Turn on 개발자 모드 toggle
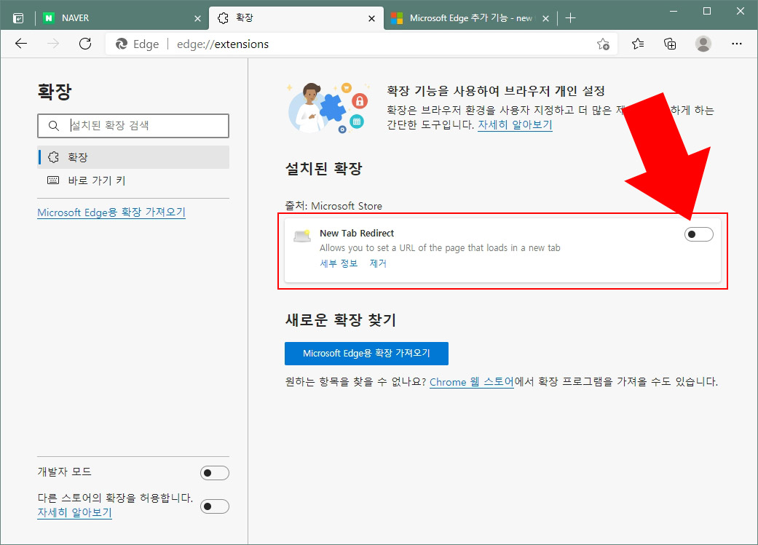The width and height of the screenshot is (758, 545). point(215,472)
